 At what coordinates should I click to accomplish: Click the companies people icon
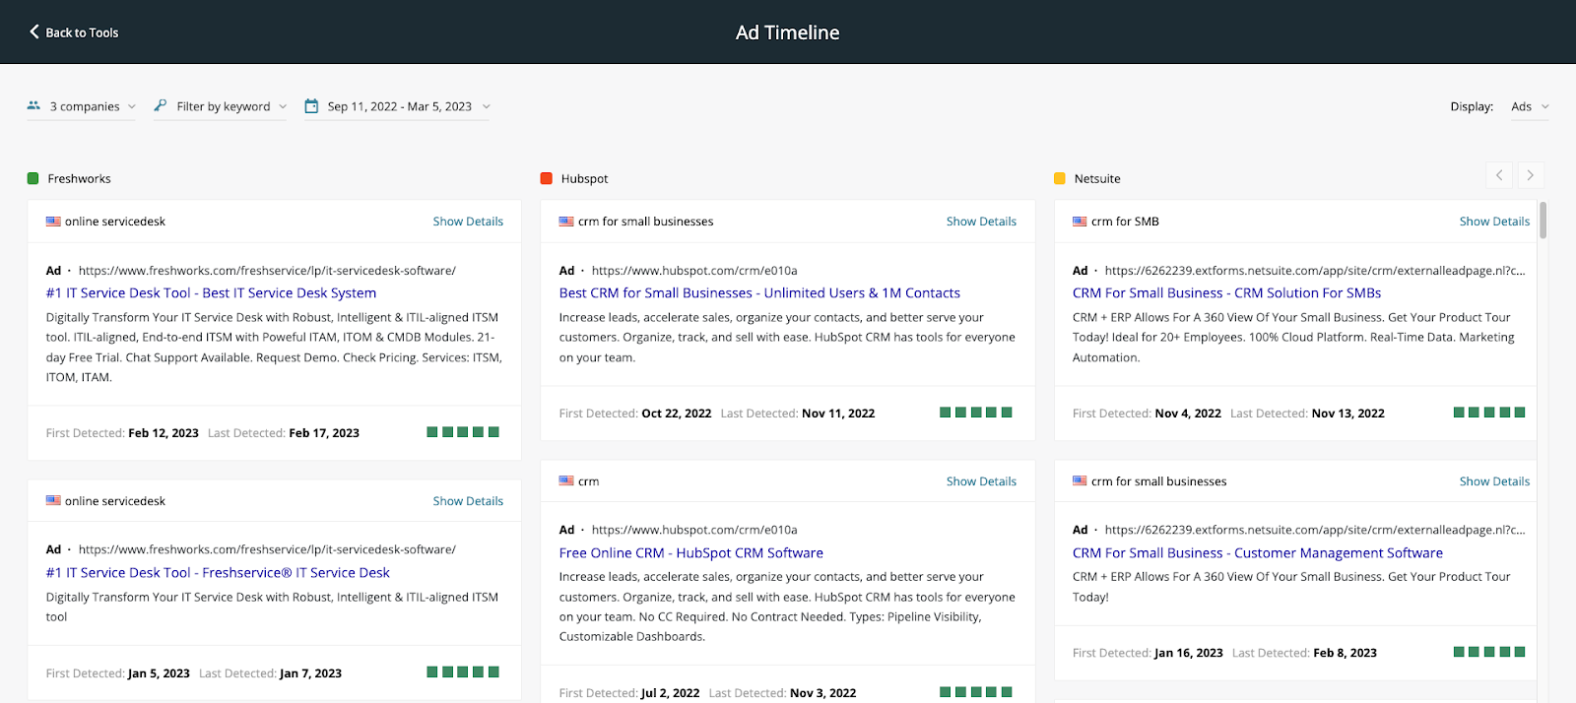pyautogui.click(x=33, y=105)
